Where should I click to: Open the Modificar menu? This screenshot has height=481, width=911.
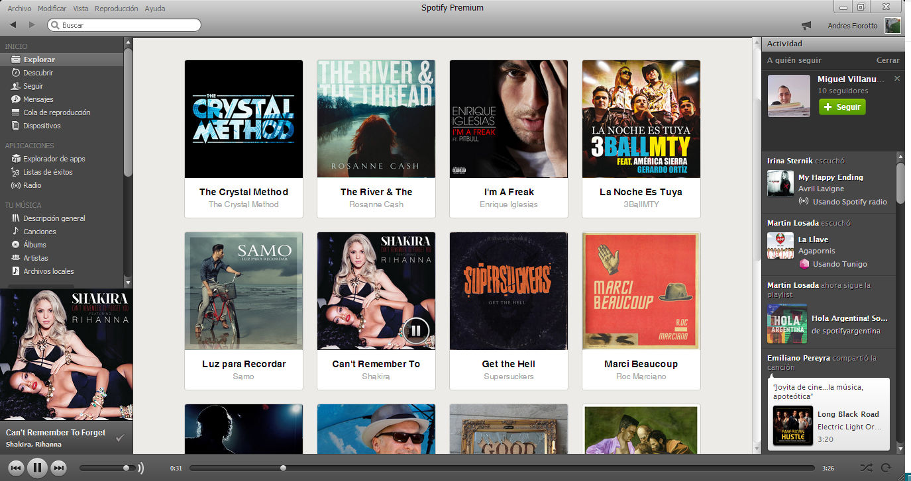pyautogui.click(x=52, y=9)
